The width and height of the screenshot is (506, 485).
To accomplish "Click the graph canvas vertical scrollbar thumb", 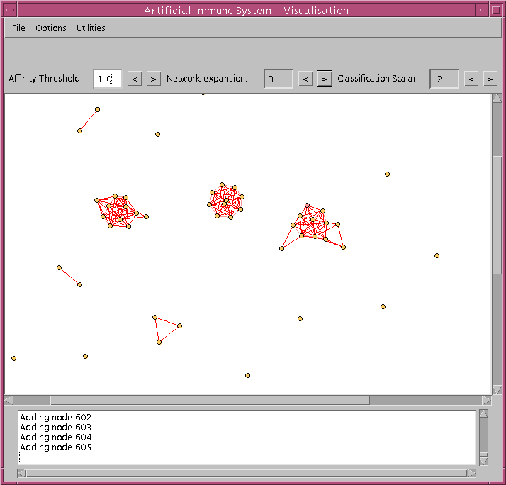I will [x=497, y=215].
